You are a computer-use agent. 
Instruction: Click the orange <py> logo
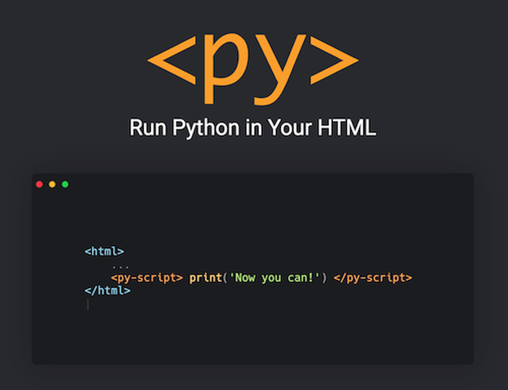[x=253, y=68]
